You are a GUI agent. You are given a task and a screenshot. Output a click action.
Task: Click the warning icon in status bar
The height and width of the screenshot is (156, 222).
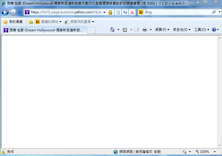point(3,152)
